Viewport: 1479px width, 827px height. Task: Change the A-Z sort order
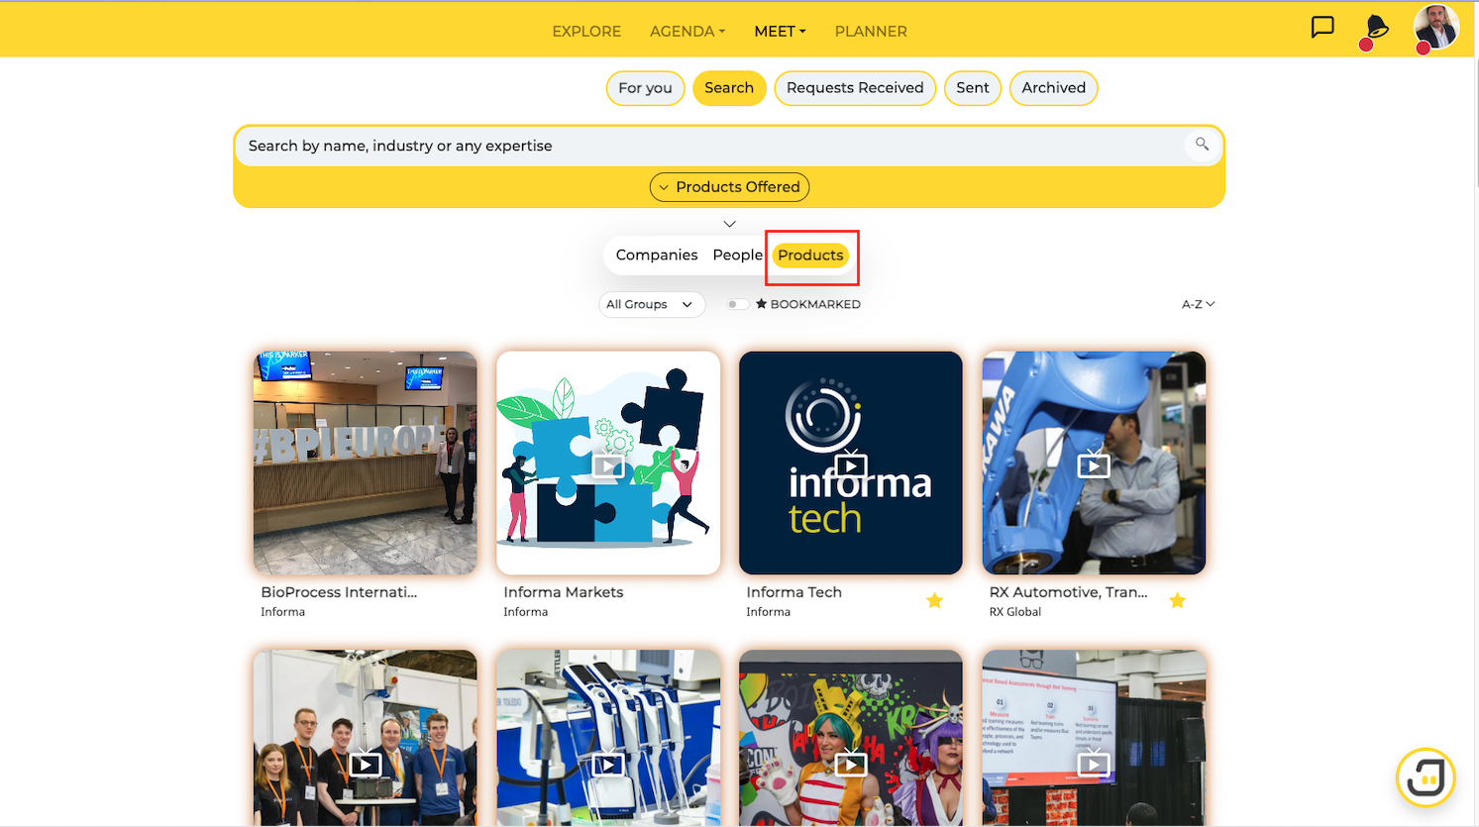tap(1198, 304)
